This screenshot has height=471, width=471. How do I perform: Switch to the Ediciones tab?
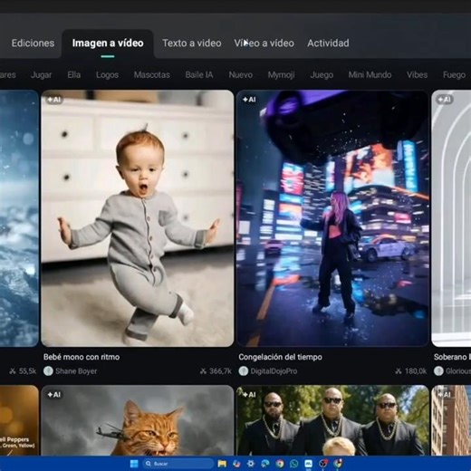tap(33, 43)
